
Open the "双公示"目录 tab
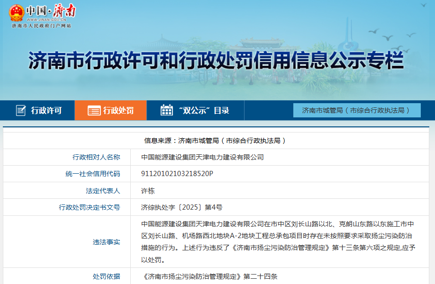click(195, 110)
